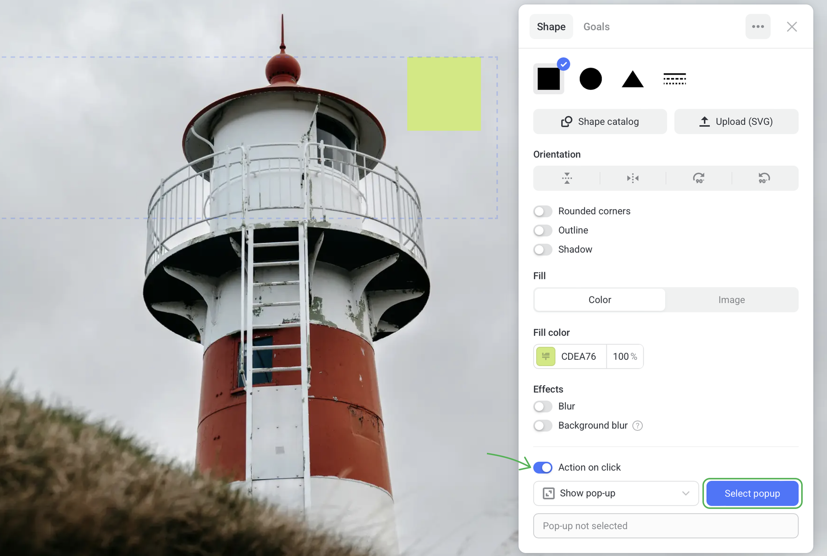Select the square shape icon
The width and height of the screenshot is (827, 556).
[x=548, y=79]
